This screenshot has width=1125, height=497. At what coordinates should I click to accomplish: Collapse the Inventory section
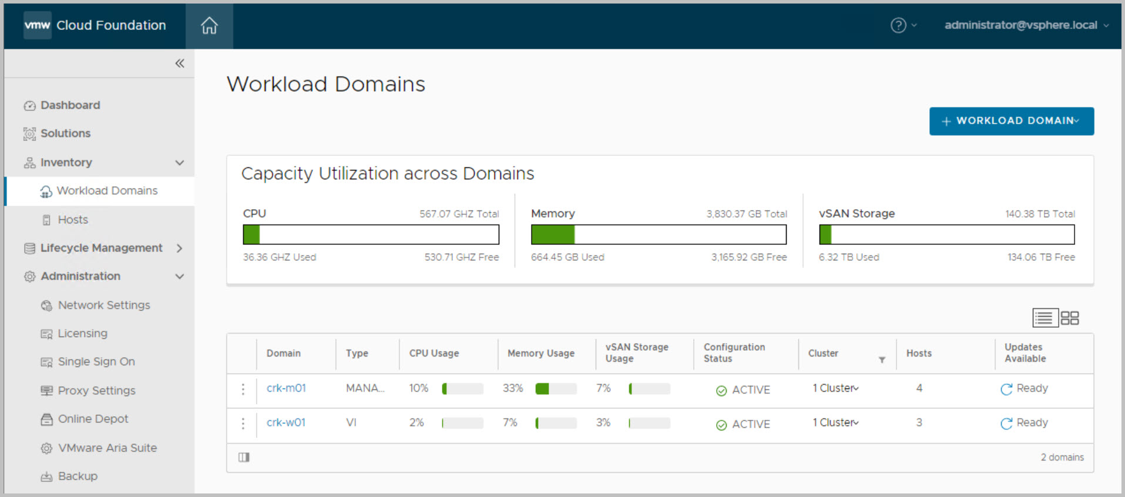180,163
